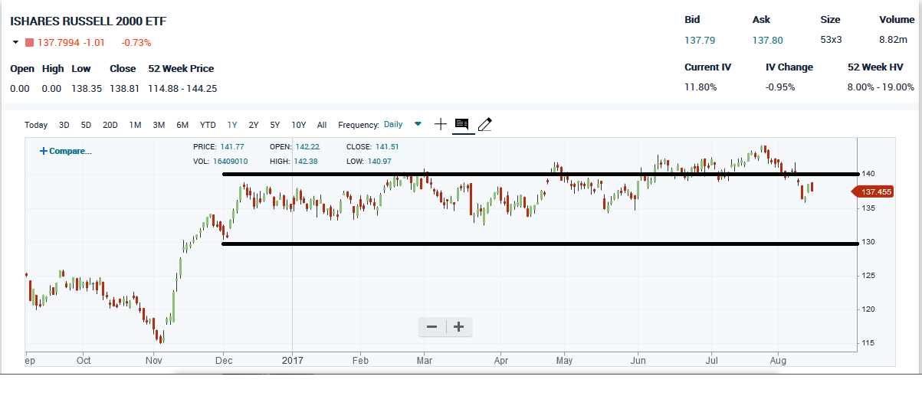This screenshot has height=409, width=922.
Task: Click 52 Week Price range 114.88 - 144.25
Action: coord(182,89)
